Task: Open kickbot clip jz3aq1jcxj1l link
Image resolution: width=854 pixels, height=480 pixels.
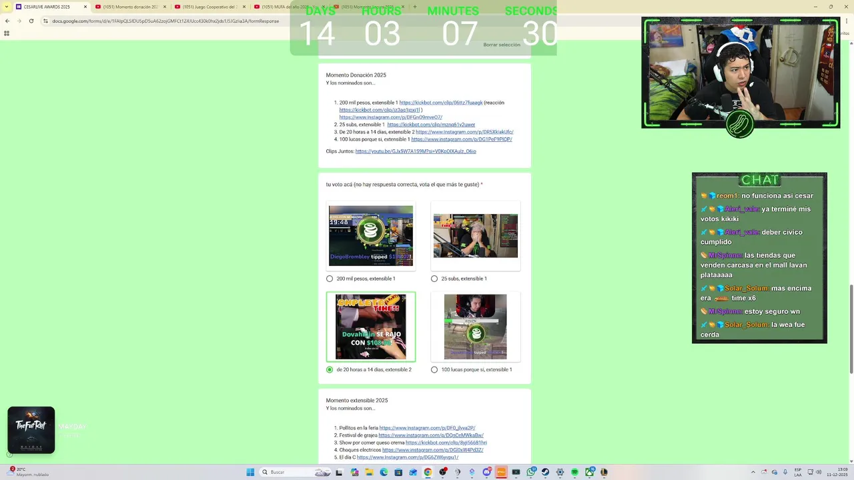Action: (380, 110)
